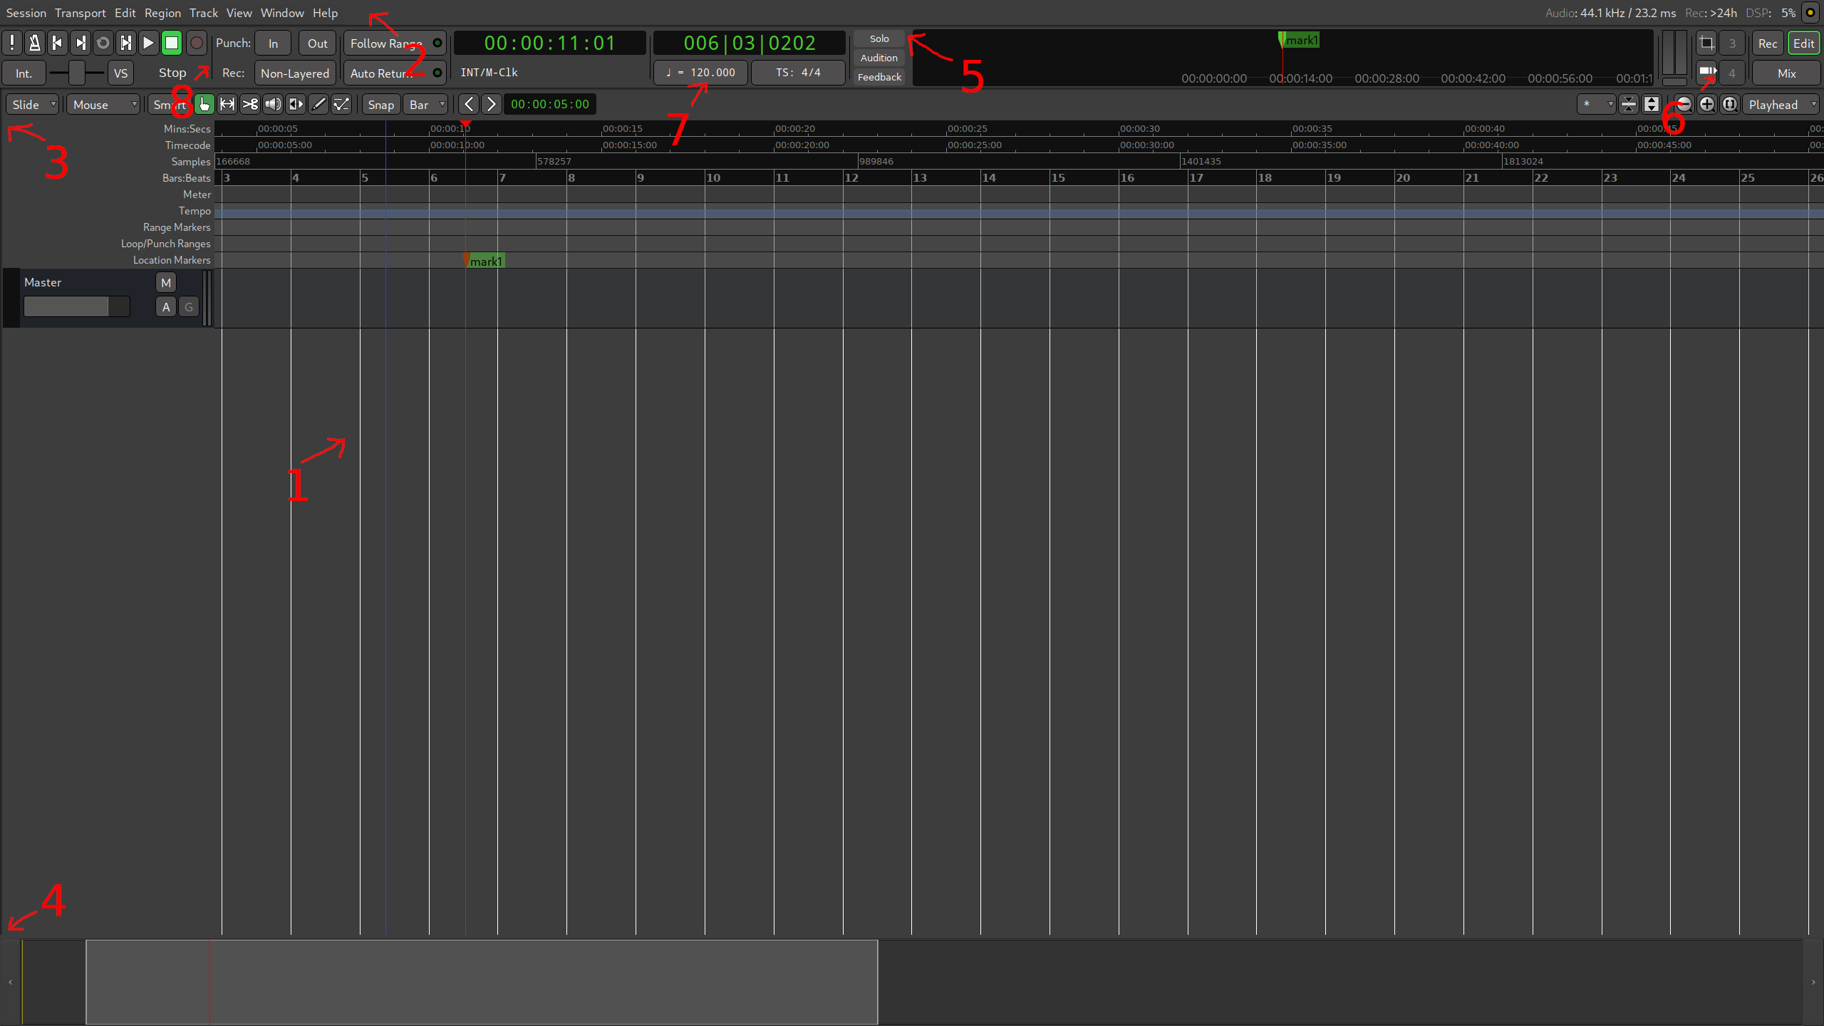Mute the Master bus
The height and width of the screenshot is (1026, 1824).
pos(165,283)
